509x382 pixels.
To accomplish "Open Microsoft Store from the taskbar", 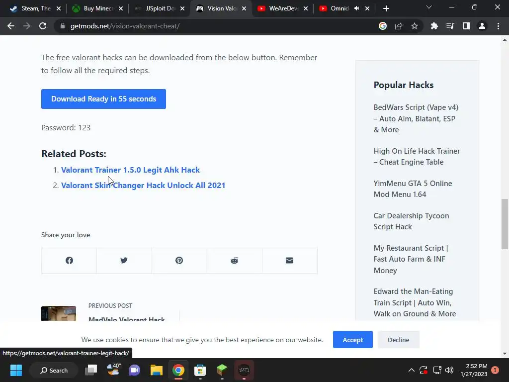I will point(200,370).
